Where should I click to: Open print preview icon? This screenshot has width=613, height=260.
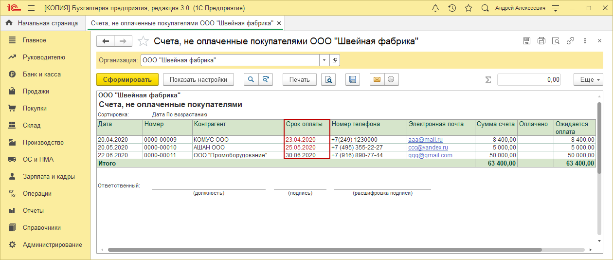pyautogui.click(x=329, y=79)
